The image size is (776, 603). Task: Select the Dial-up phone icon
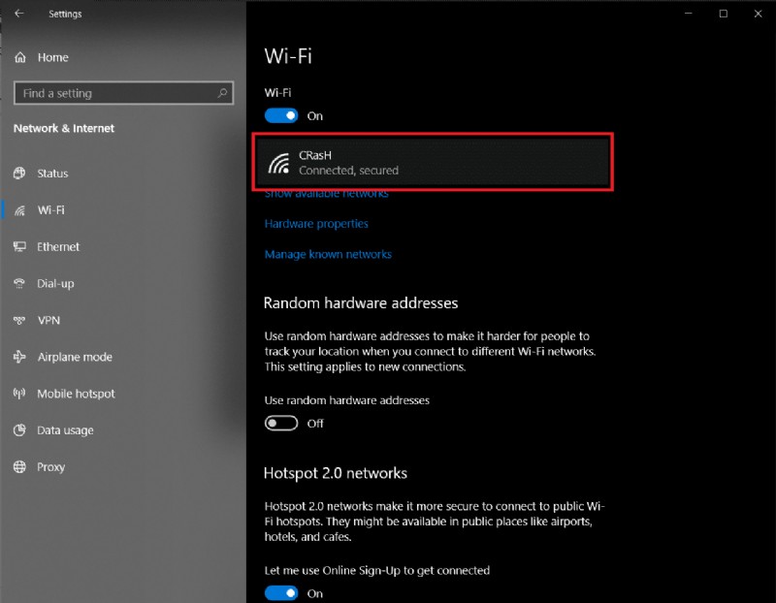(22, 283)
